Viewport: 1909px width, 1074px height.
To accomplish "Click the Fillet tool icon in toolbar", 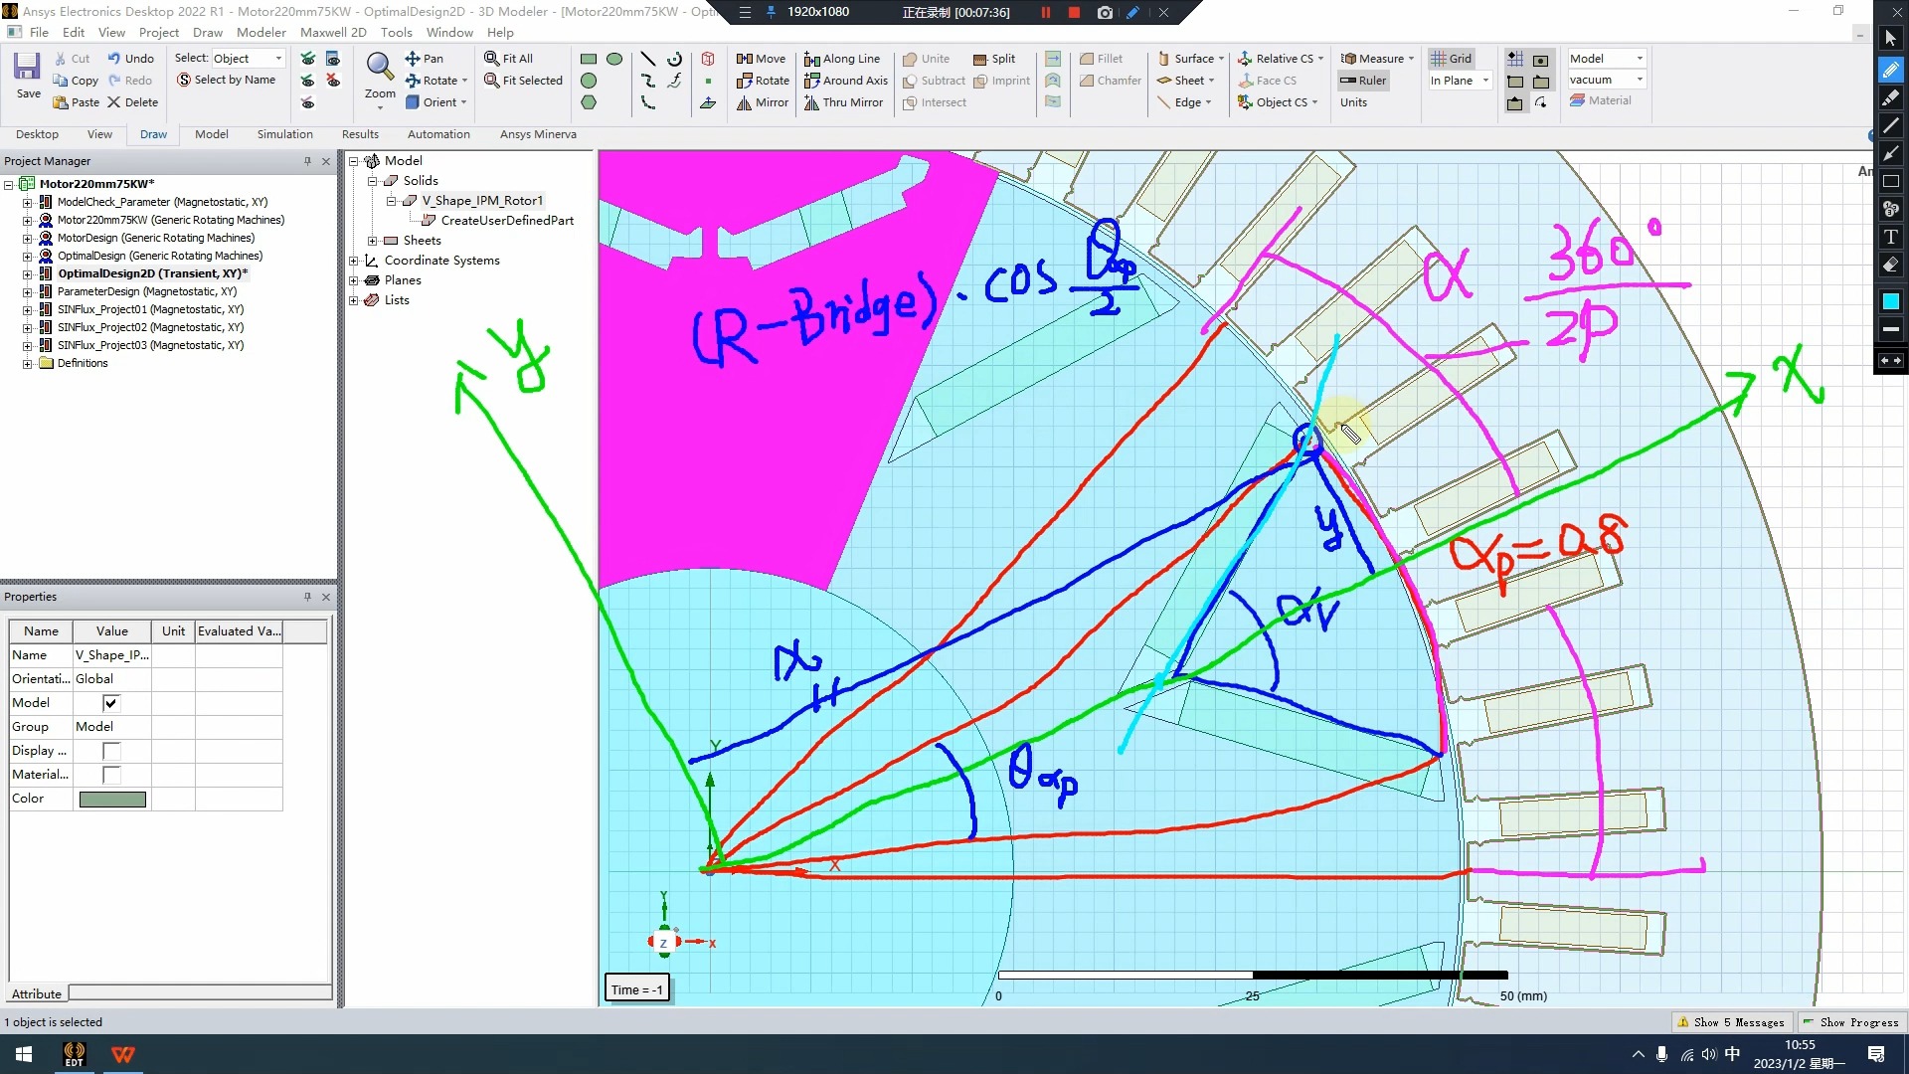I will pos(1089,58).
